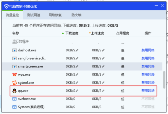Click the vertical scrollbar of process list
168x114 pixels.
click(x=164, y=81)
